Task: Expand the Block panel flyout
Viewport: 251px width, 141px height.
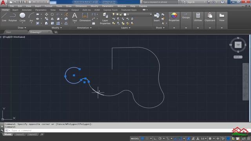Action: pos(160,28)
